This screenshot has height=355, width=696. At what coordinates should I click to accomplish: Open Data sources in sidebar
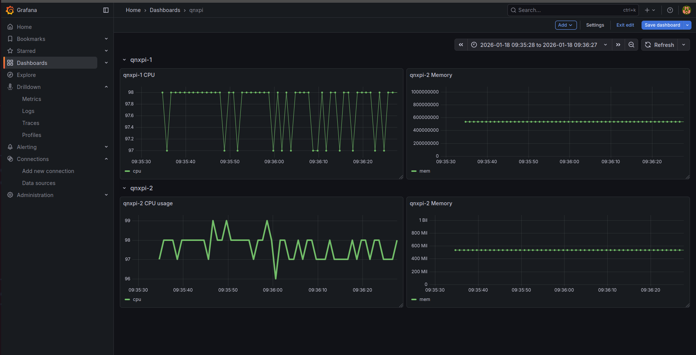(x=39, y=183)
